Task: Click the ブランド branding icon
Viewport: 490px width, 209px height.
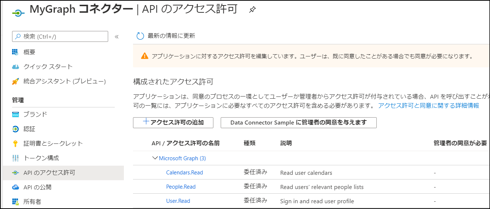Action: [15, 114]
